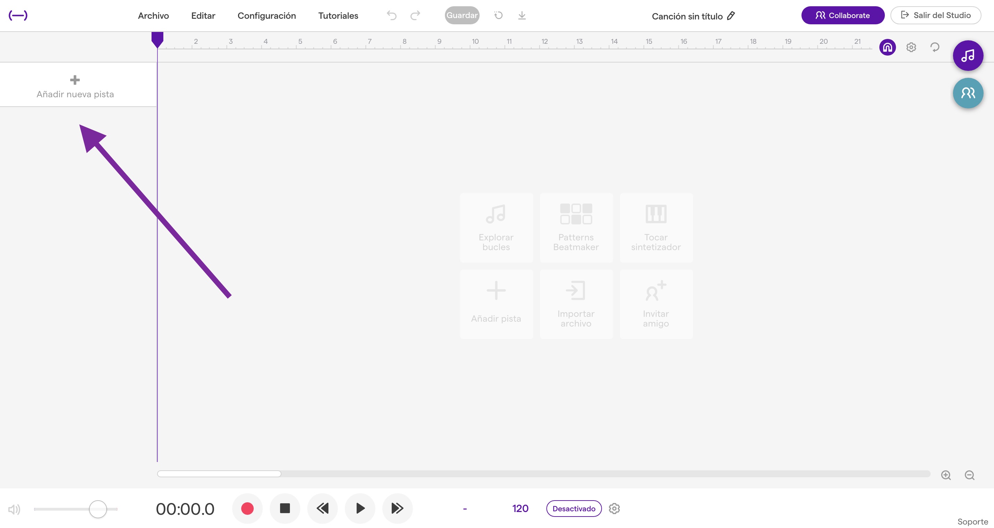Click the zoom out magnifier
Screen dimensions: 994x528
(x=970, y=475)
